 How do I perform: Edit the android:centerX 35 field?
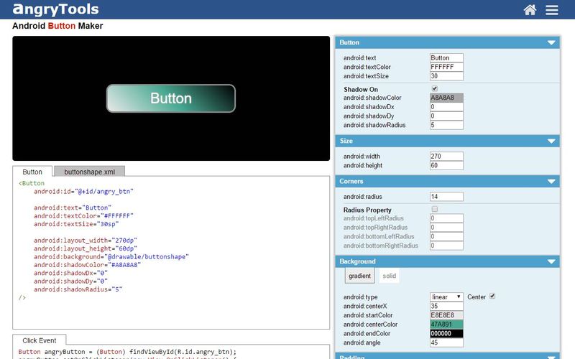pyautogui.click(x=446, y=307)
